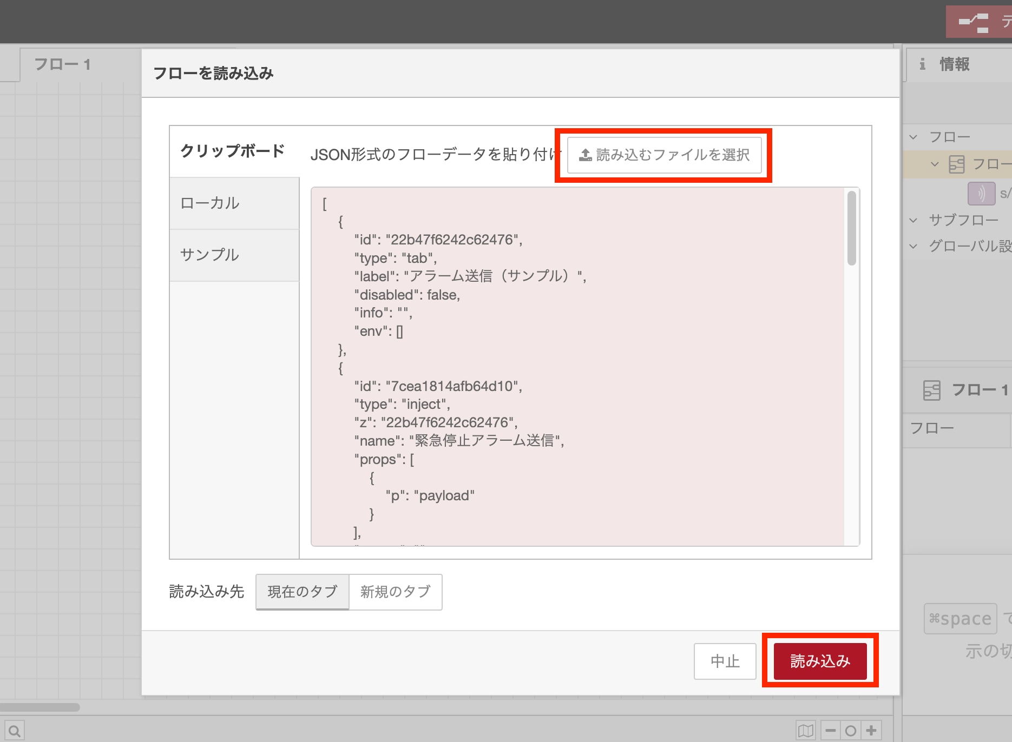Image resolution: width=1012 pixels, height=742 pixels.
Task: Click the flow icon next to フロー 1 in tree
Action: (x=957, y=164)
